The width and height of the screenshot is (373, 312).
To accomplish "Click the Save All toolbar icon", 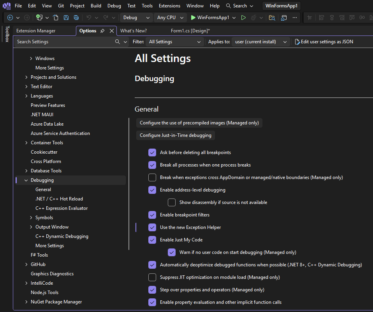I will [76, 18].
